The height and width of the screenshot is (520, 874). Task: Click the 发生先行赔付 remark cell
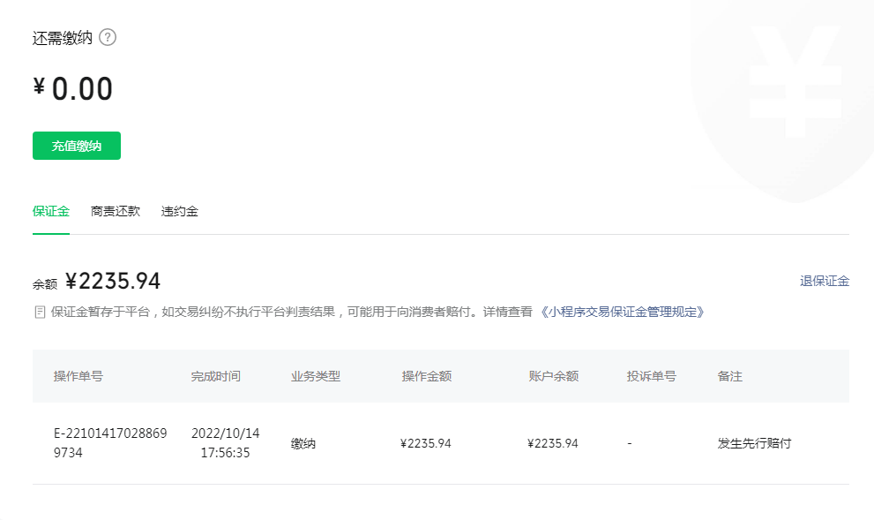(x=754, y=443)
